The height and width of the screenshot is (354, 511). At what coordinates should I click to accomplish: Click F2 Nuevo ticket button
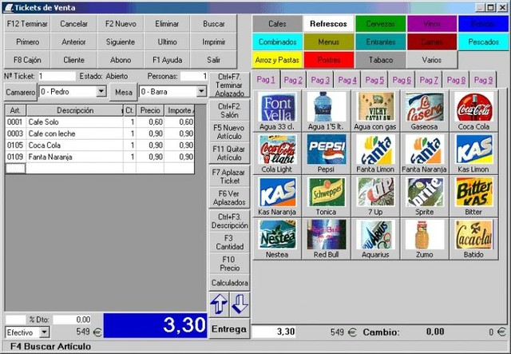(x=121, y=24)
